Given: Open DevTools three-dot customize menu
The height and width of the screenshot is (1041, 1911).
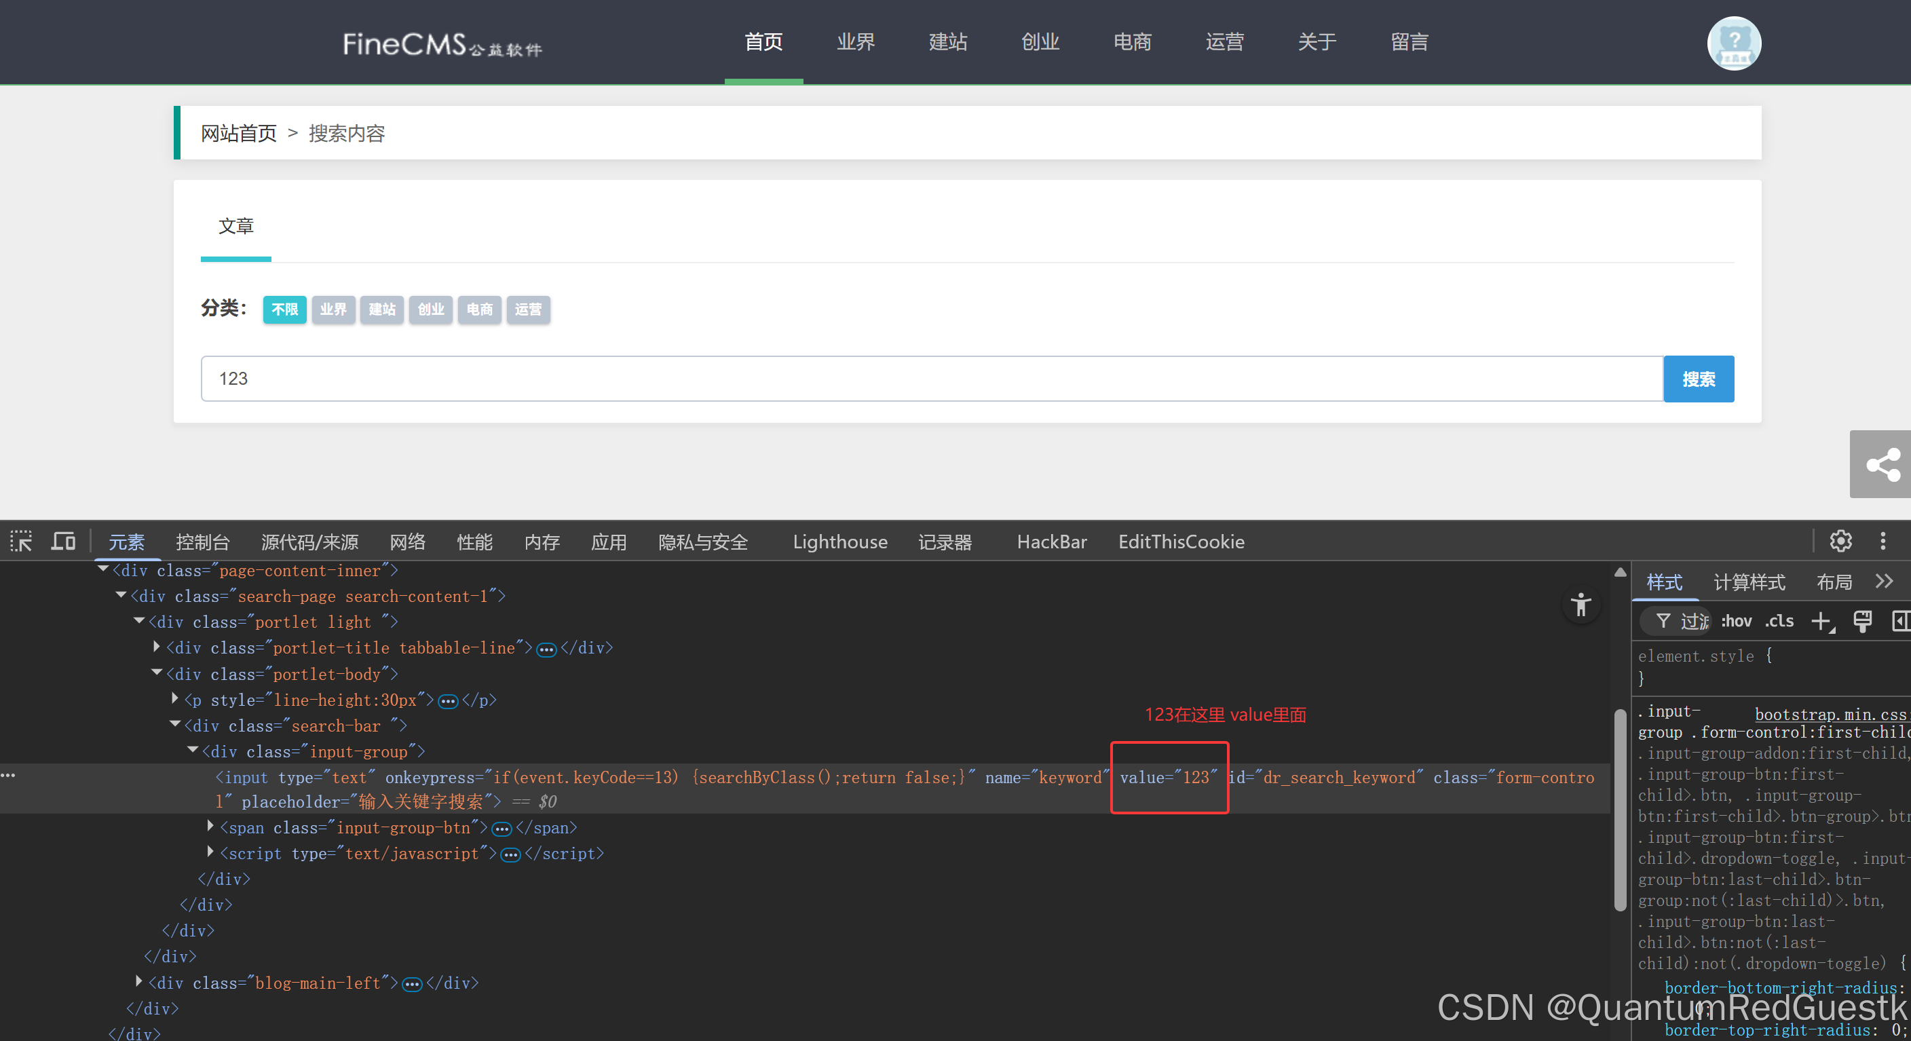Looking at the screenshot, I should (1882, 542).
